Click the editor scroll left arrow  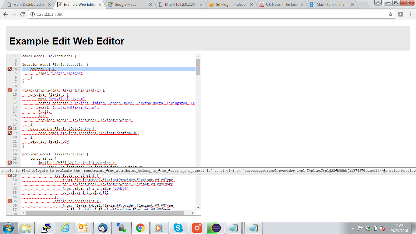pos(24,213)
